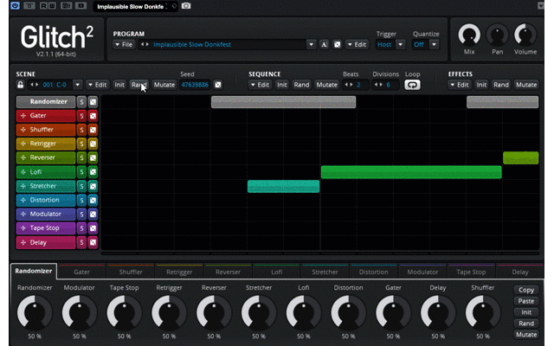Toggle the sequence Loop button
Viewport: 554px width, 346px height.
click(x=412, y=85)
